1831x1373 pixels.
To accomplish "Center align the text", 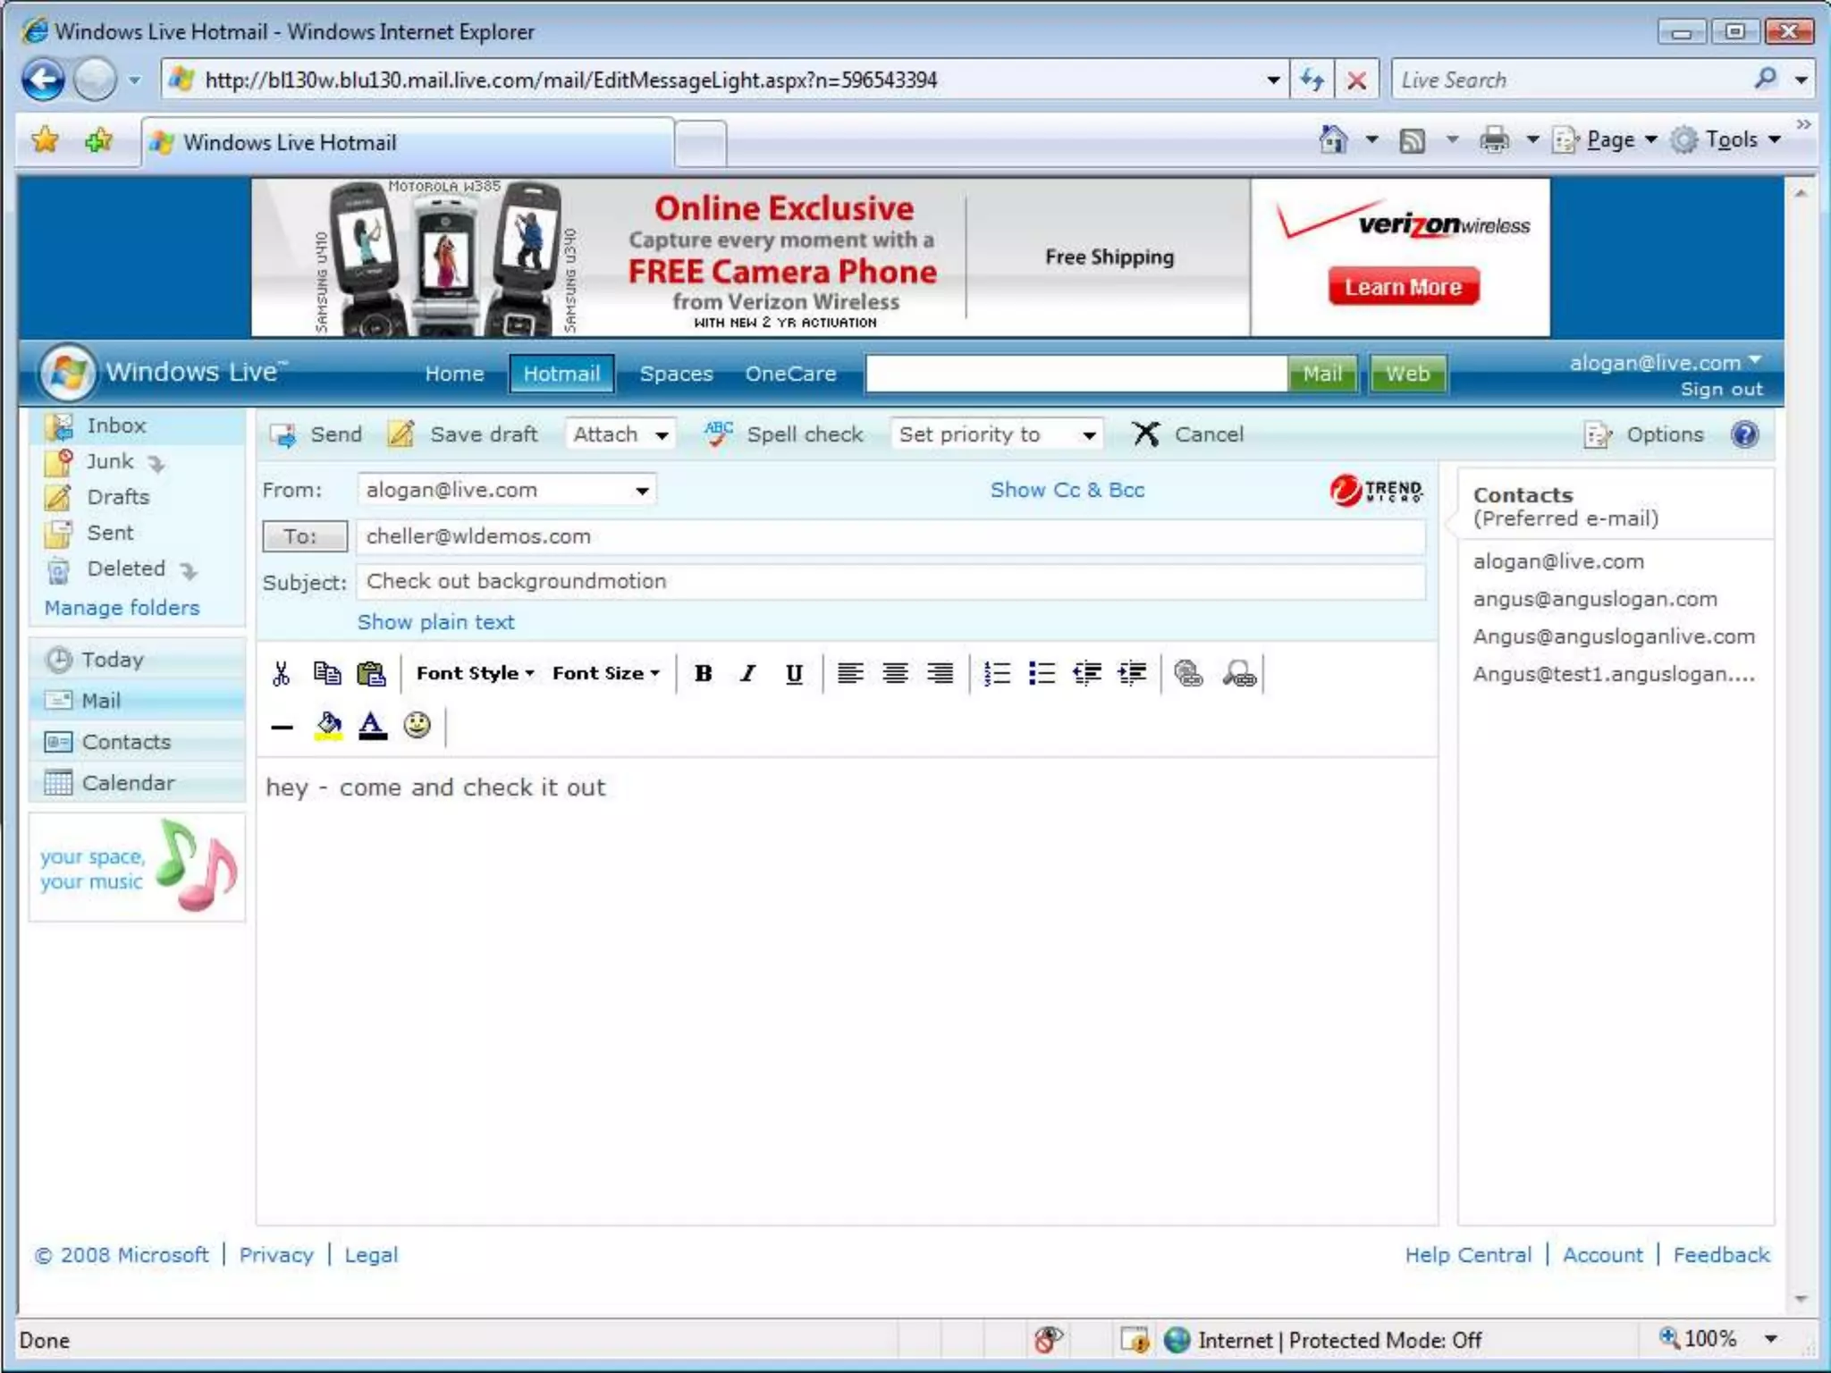I will pos(895,673).
